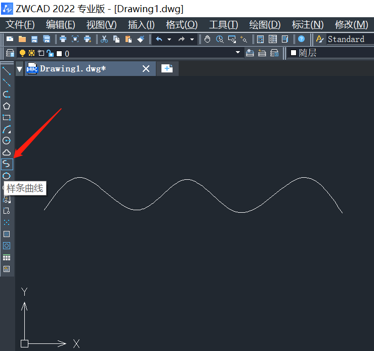Select the Point tool

[7, 222]
